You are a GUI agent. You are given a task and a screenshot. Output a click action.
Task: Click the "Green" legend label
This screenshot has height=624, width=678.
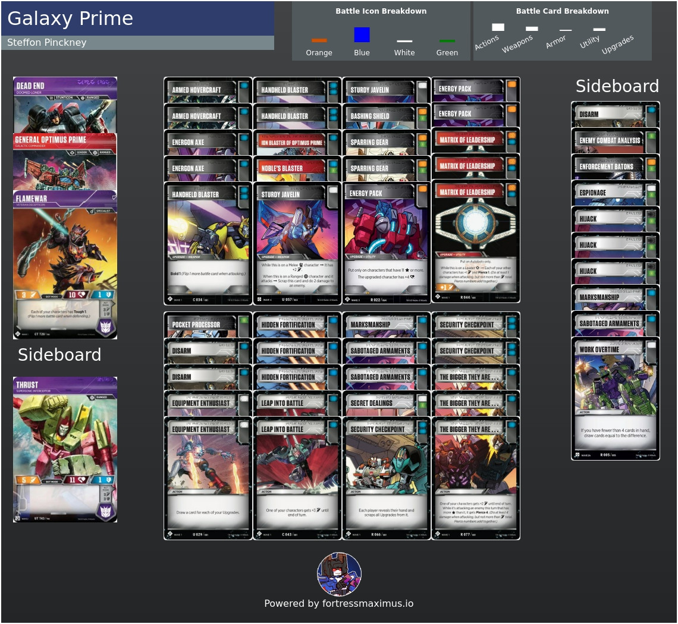[447, 53]
